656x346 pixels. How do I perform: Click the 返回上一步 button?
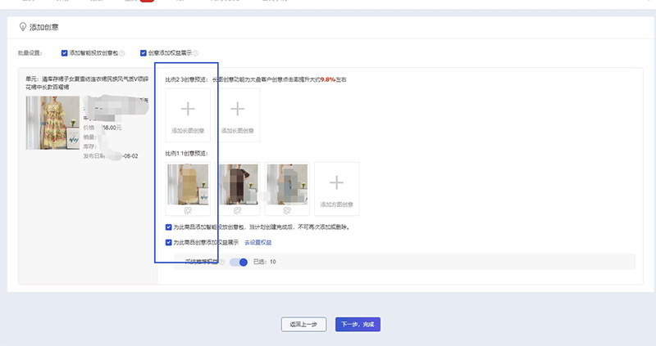pyautogui.click(x=303, y=324)
